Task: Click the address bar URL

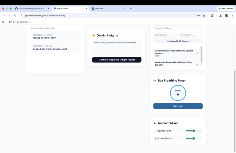Action: click(45, 15)
